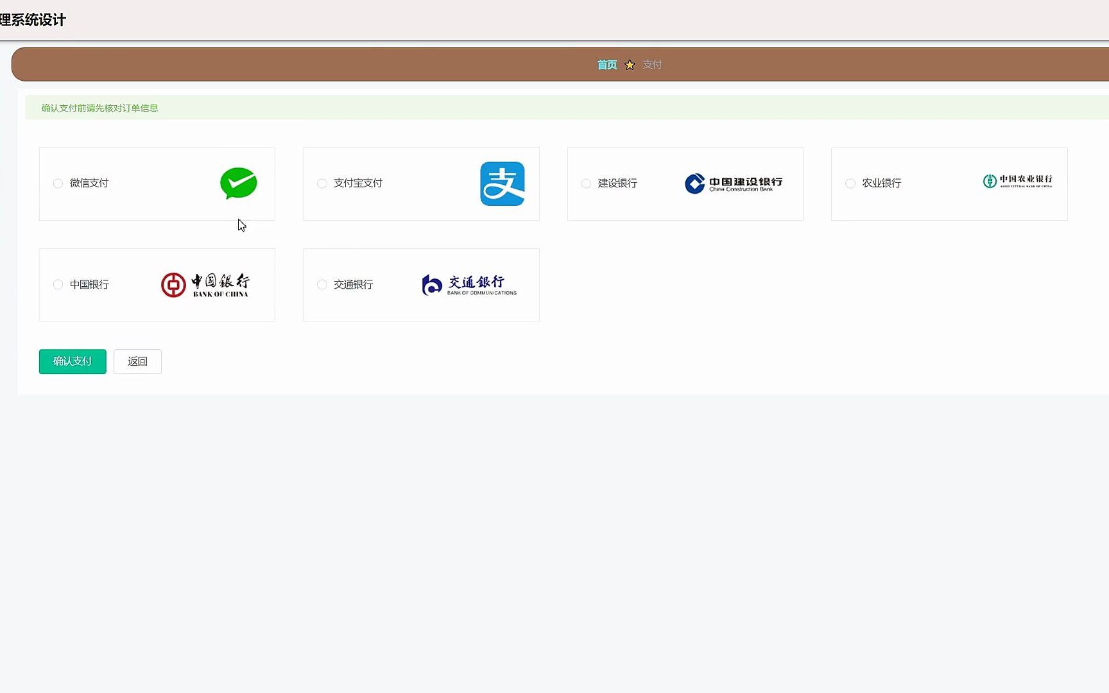Viewport: 1109px width, 693px height.
Task: Click the Agricultural Bank of China logo
Action: (x=1017, y=181)
